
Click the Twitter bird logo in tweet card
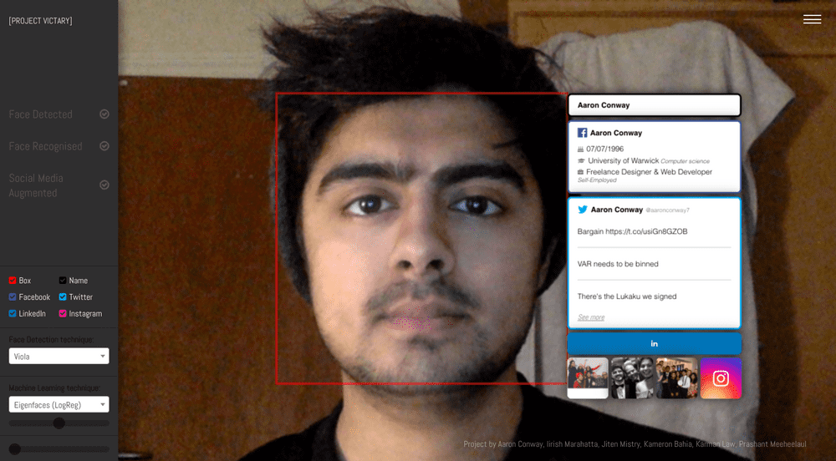pyautogui.click(x=583, y=210)
